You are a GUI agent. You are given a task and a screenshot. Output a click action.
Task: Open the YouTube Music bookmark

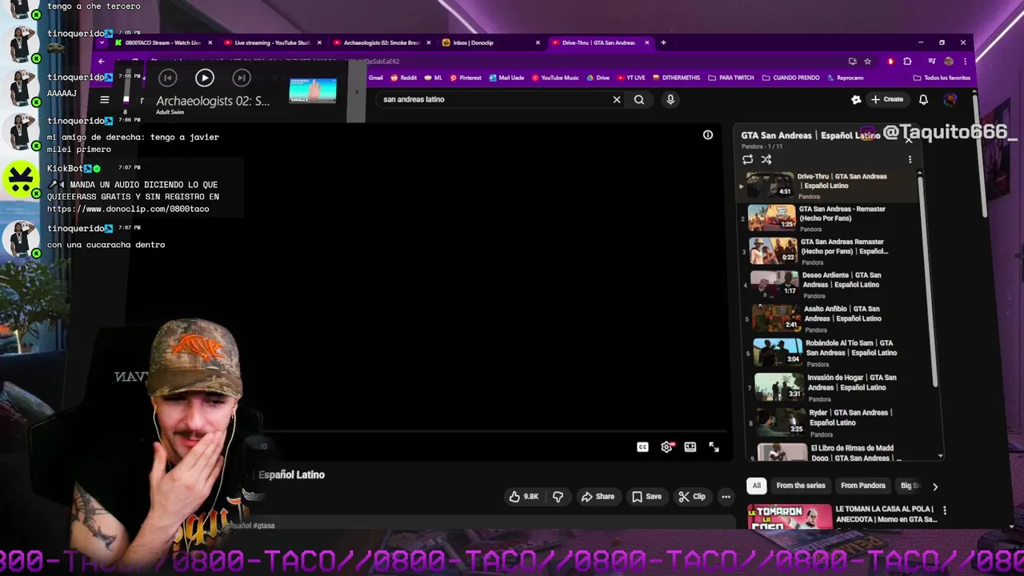(x=555, y=78)
